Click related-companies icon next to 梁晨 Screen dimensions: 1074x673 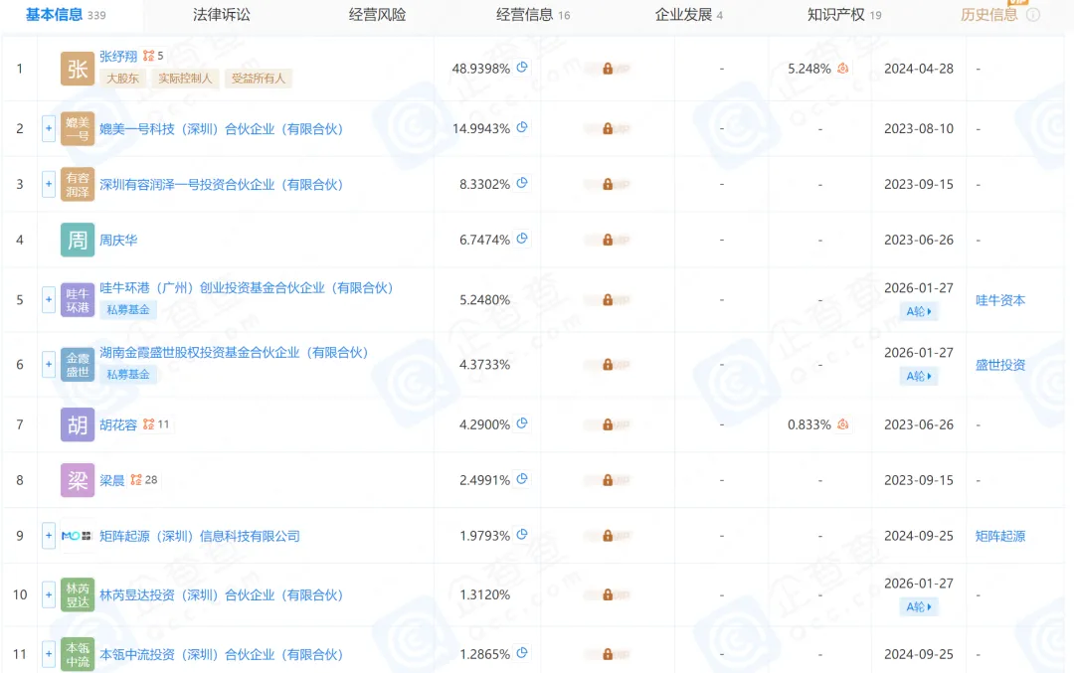tap(136, 480)
